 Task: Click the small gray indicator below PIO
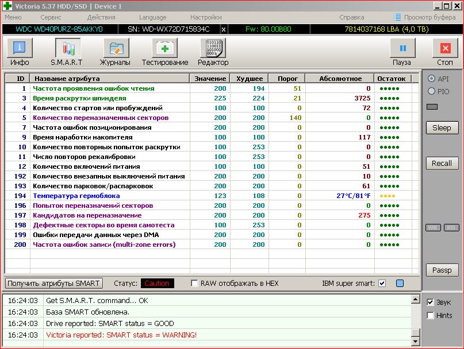432,107
